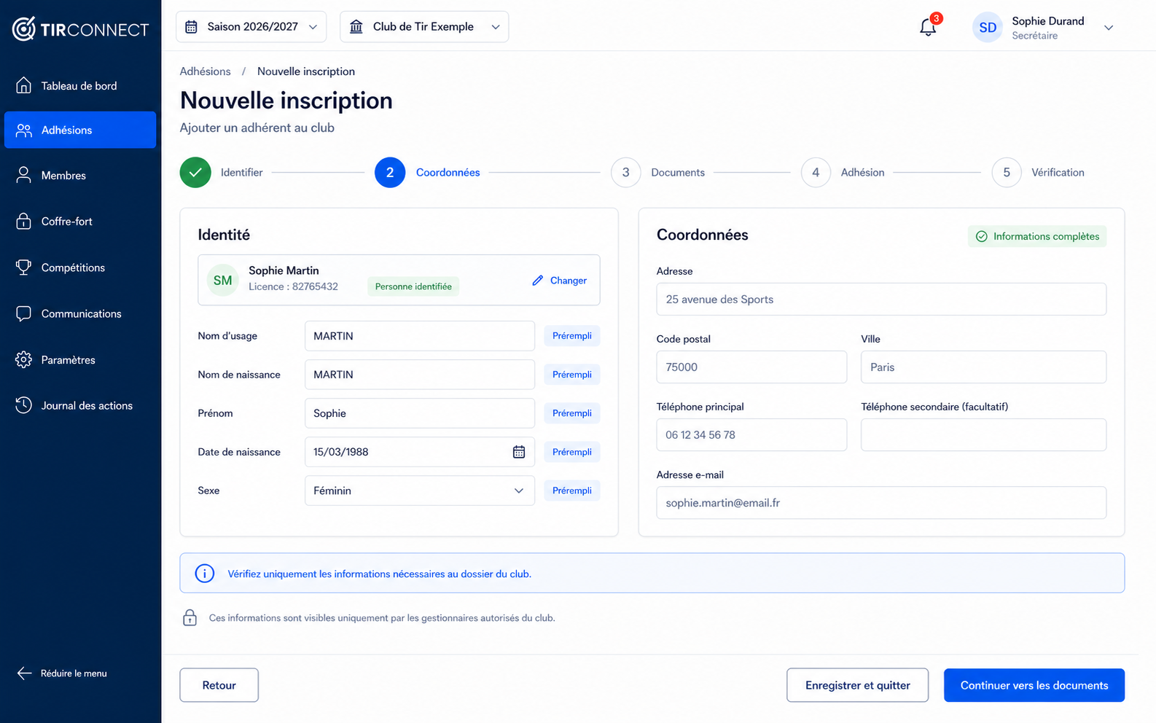This screenshot has width=1156, height=723.
Task: Click the Tableau de bord home icon
Action: 24,85
